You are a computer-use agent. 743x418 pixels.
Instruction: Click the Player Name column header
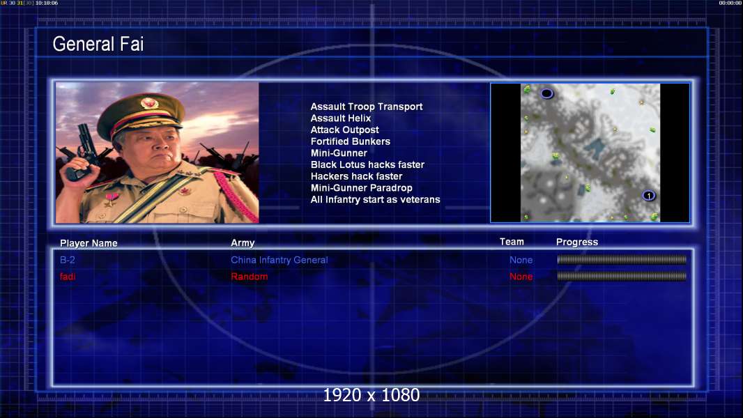[x=89, y=243]
